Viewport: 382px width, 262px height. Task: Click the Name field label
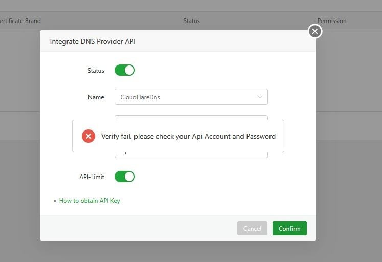(x=96, y=97)
